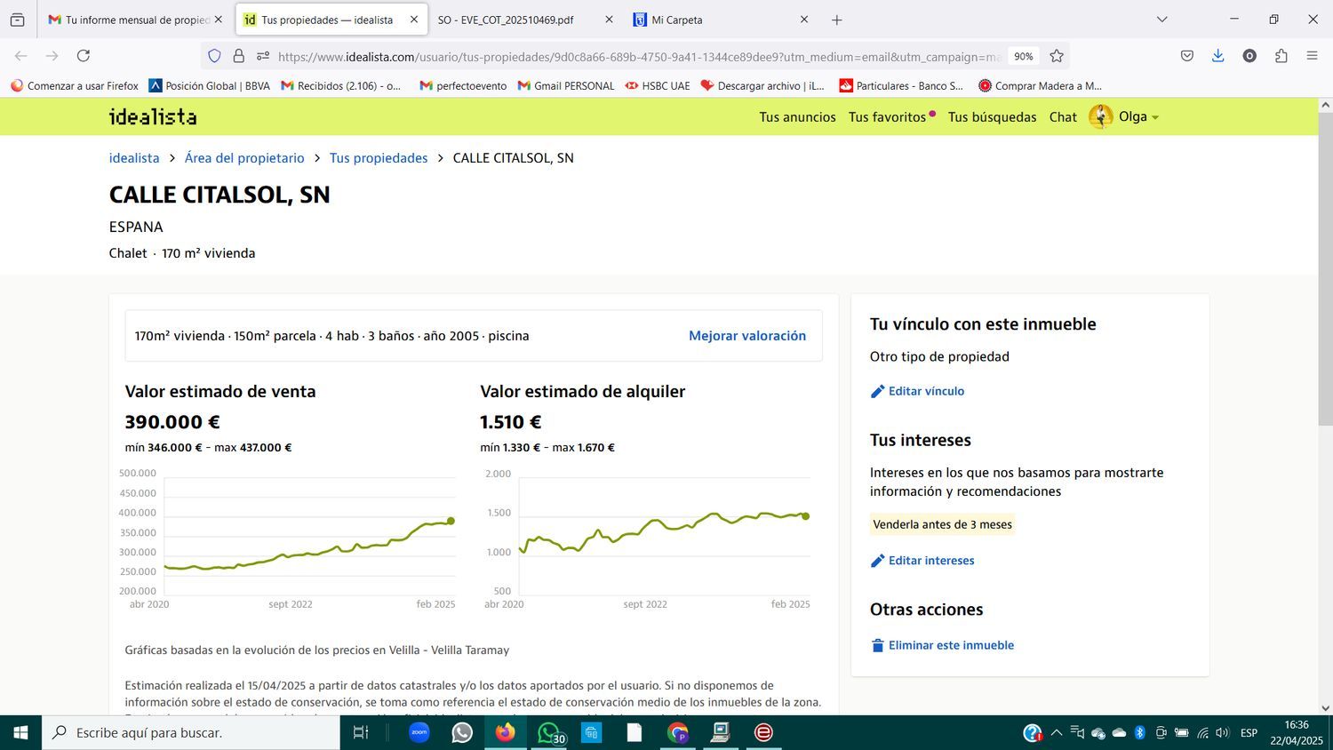The width and height of the screenshot is (1333, 750).
Task: Click the 1.510 € estimated rent value
Action: coord(511,422)
